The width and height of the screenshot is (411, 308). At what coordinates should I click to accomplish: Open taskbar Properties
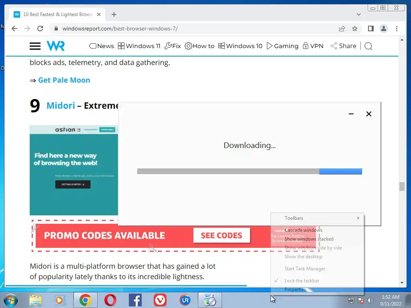(x=317, y=290)
